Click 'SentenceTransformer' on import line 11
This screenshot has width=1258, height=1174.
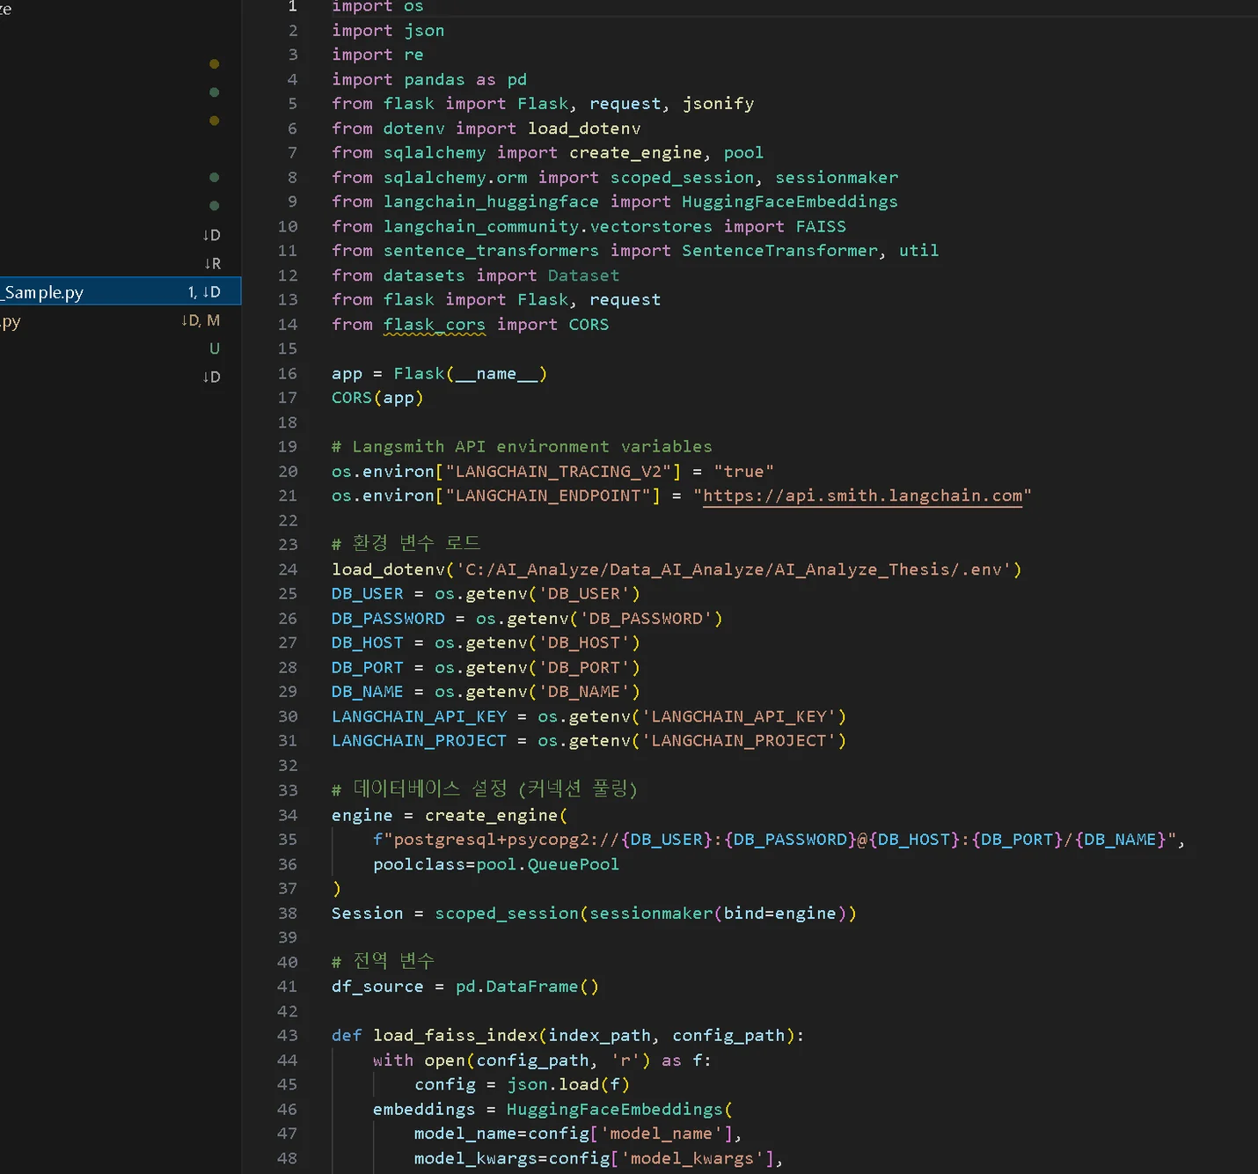pyautogui.click(x=780, y=251)
